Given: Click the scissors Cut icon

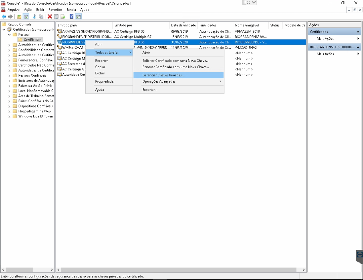Looking at the screenshot, I should [35, 17].
